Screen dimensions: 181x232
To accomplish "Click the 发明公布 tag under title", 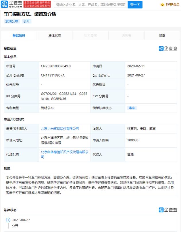I will click(x=12, y=21).
